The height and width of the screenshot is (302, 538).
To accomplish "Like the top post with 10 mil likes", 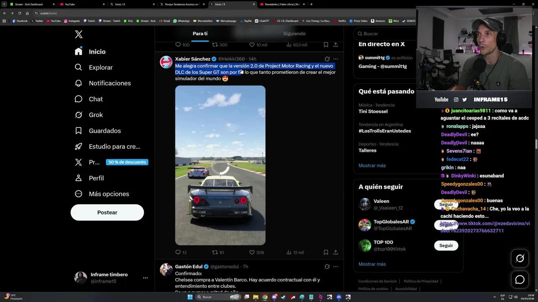I will tap(258, 44).
